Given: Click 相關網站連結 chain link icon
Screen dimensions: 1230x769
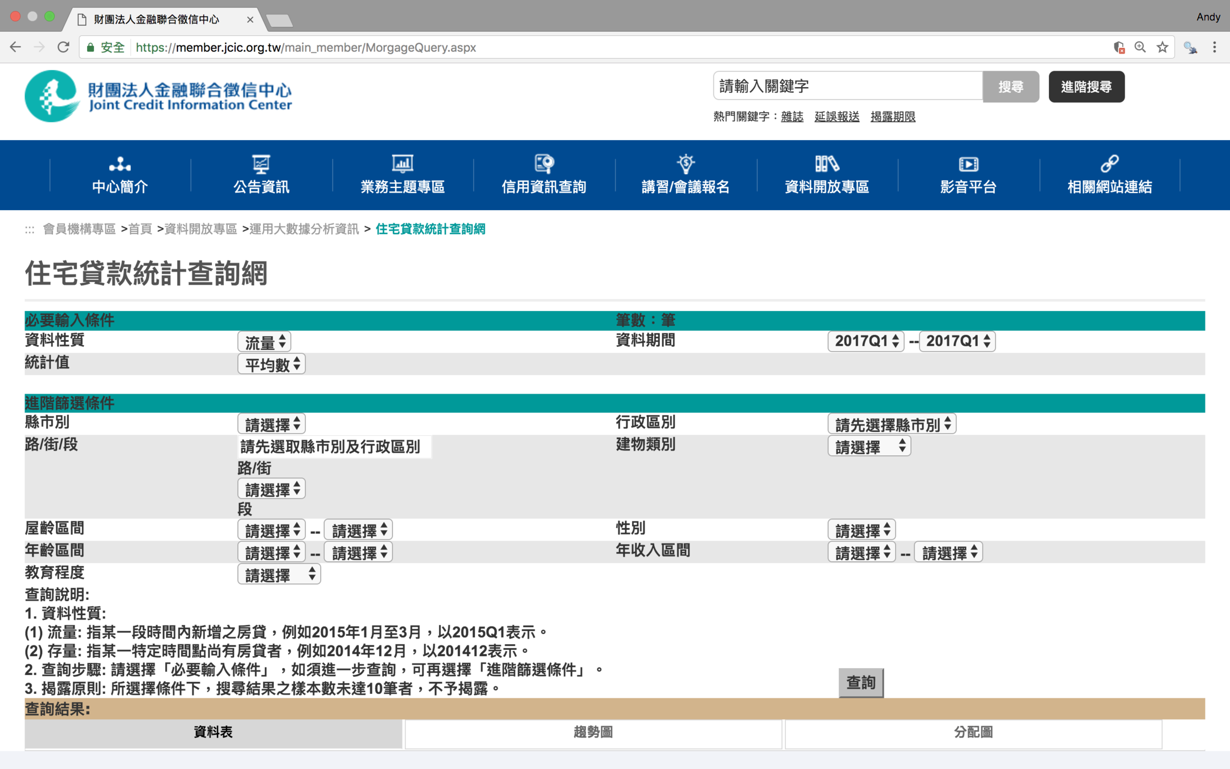Looking at the screenshot, I should (x=1109, y=164).
